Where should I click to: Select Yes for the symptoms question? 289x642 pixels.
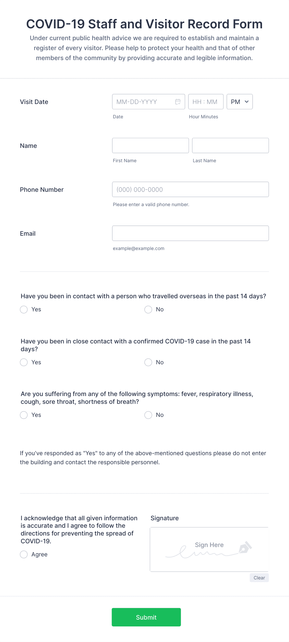click(x=24, y=415)
